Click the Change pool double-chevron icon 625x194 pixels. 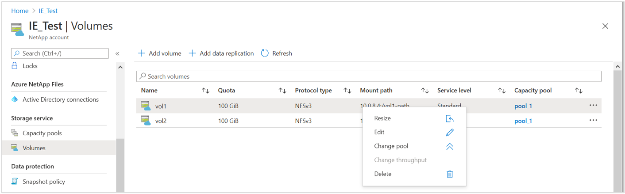[449, 146]
